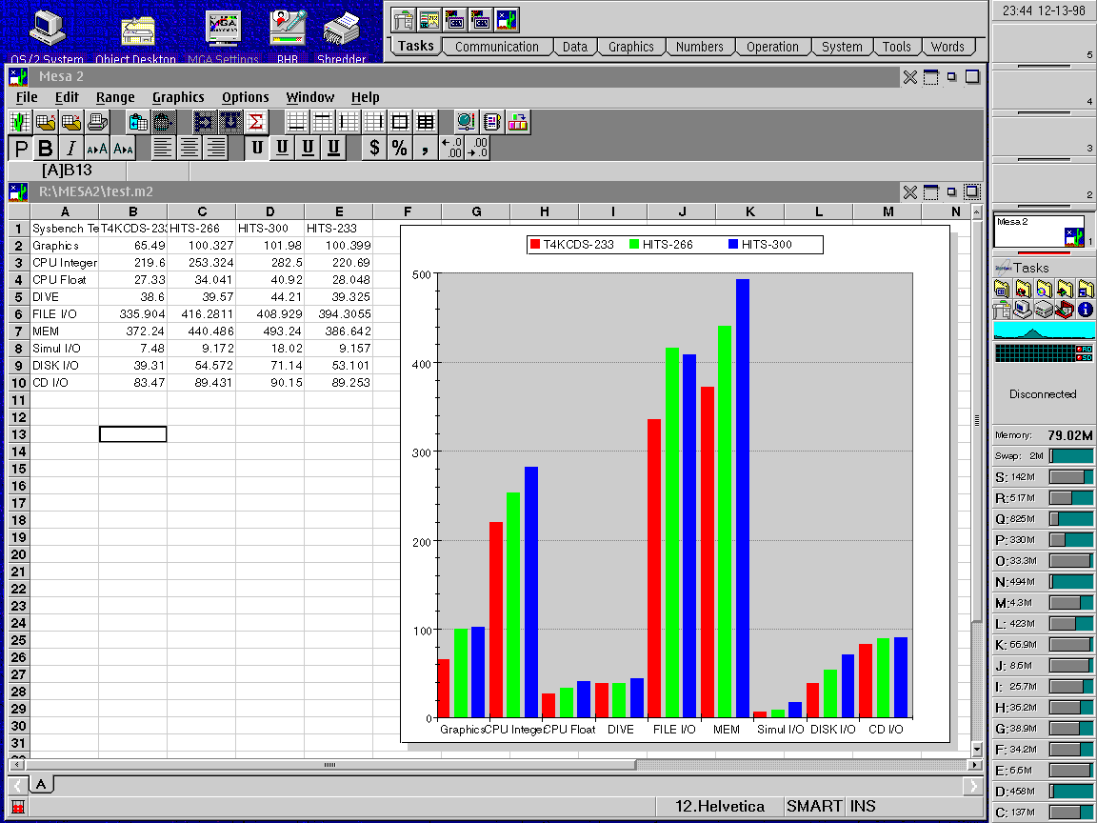1097x823 pixels.
Task: Click the vertical scrollbar down arrow
Action: 974,749
